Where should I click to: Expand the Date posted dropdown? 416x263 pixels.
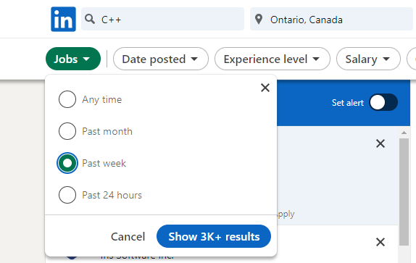tap(161, 59)
